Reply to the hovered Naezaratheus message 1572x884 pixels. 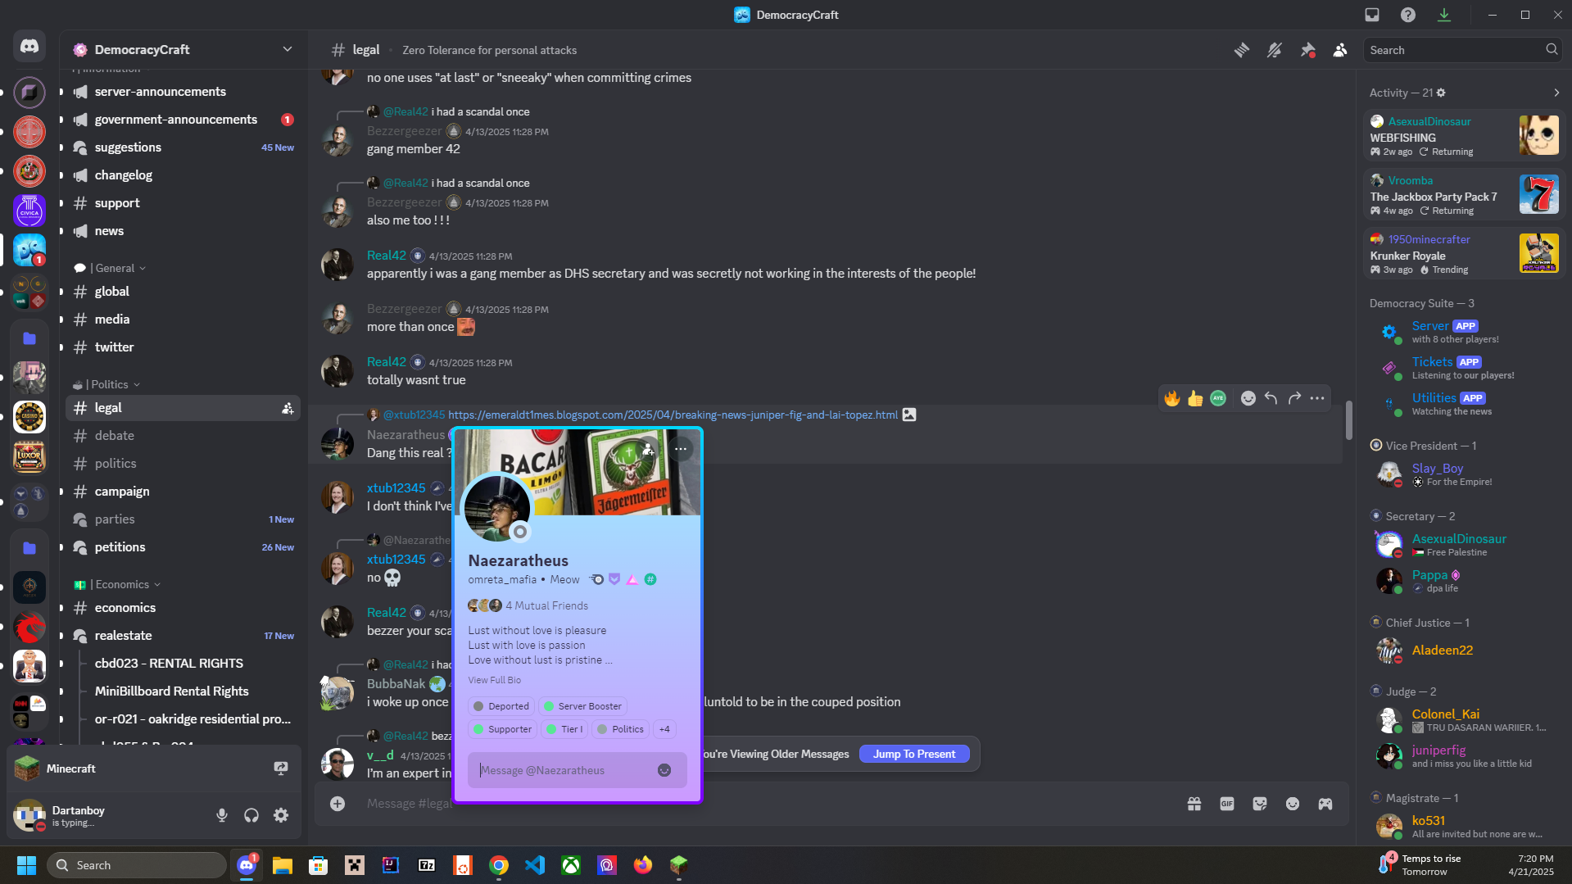click(1271, 398)
